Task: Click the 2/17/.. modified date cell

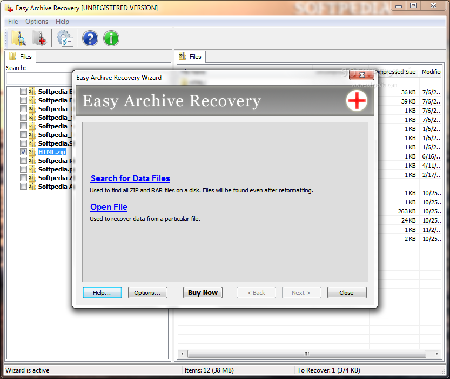Action: pos(431,175)
